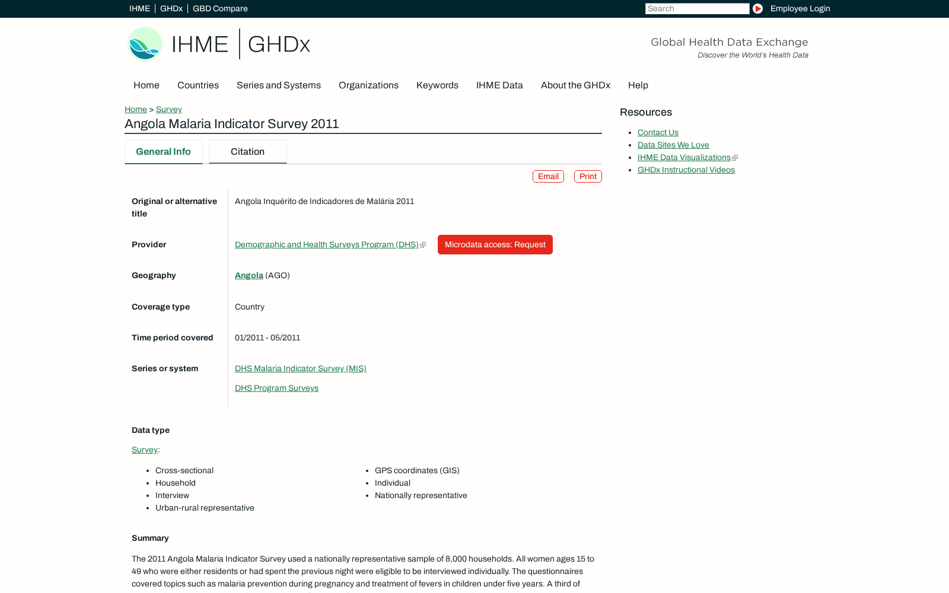
Task: Click the Summary section heading
Action: [150, 538]
